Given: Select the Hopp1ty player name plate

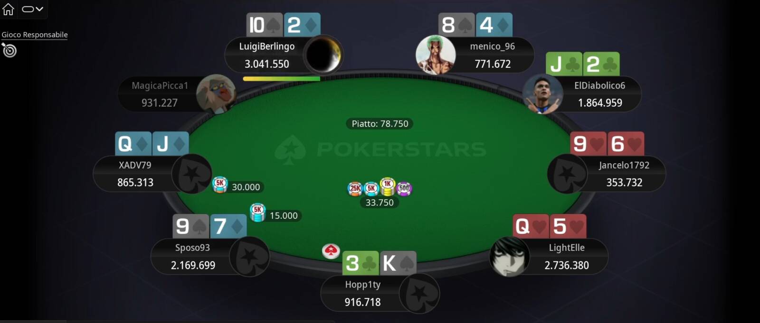Looking at the screenshot, I should click(362, 294).
